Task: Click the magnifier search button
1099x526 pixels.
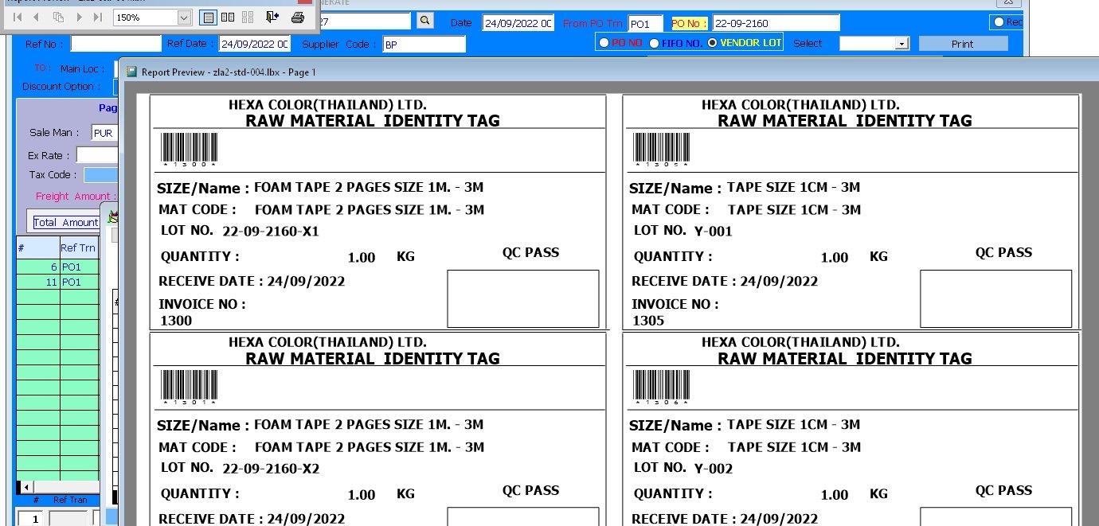Action: (x=425, y=21)
